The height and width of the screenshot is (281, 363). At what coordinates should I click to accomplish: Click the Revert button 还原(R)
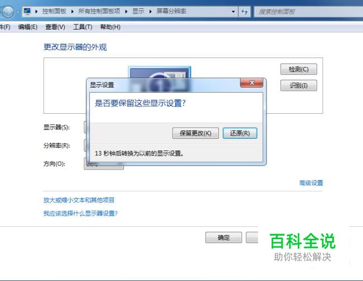point(240,133)
